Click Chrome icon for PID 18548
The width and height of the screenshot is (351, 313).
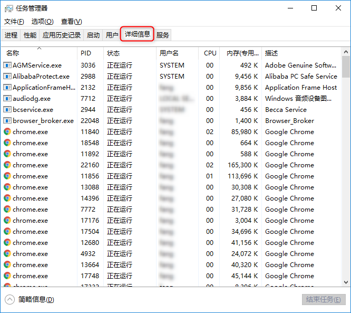(x=7, y=143)
